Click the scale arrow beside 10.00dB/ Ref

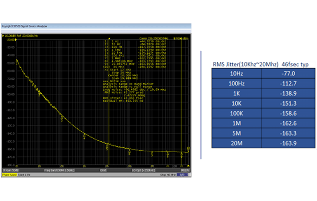[3, 36]
